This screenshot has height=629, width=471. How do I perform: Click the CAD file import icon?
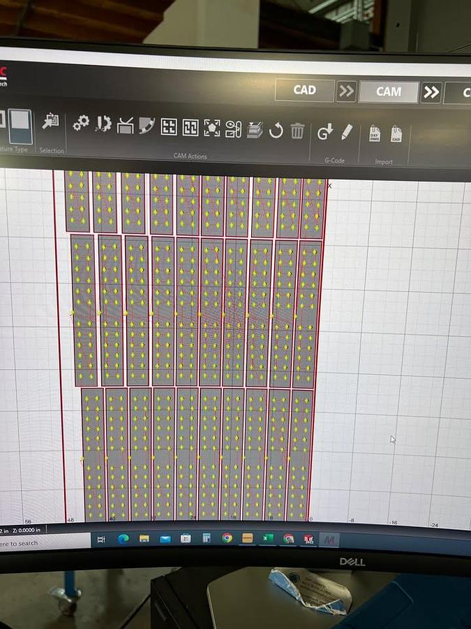(396, 134)
